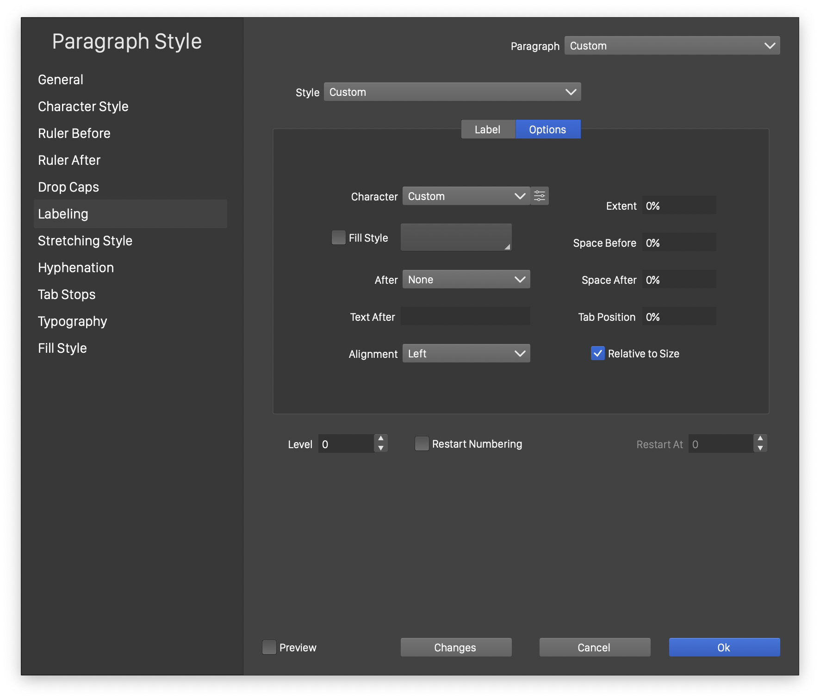Enable the Preview checkbox

point(269,647)
